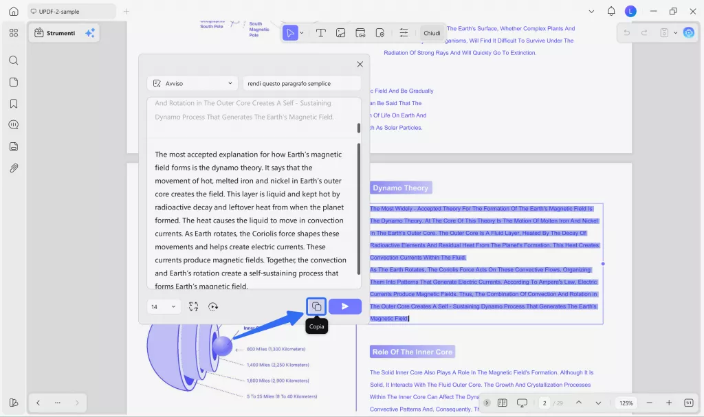Image resolution: width=704 pixels, height=417 pixels.
Task: Switch to two-page reading view icon
Action: (x=503, y=403)
